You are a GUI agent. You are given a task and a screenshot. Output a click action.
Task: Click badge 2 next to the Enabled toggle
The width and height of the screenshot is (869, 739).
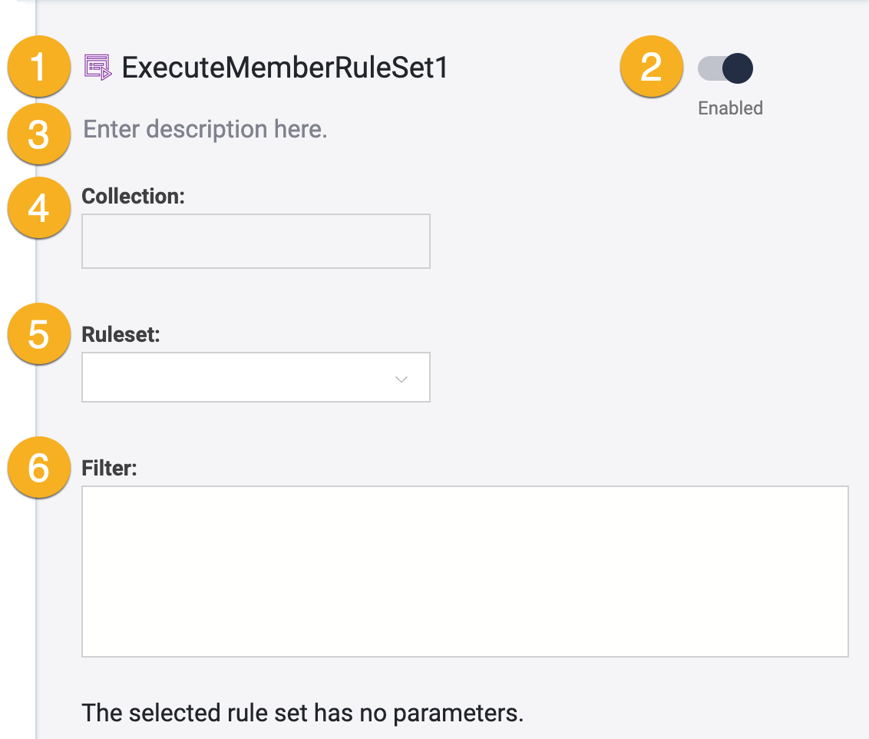pyautogui.click(x=651, y=67)
